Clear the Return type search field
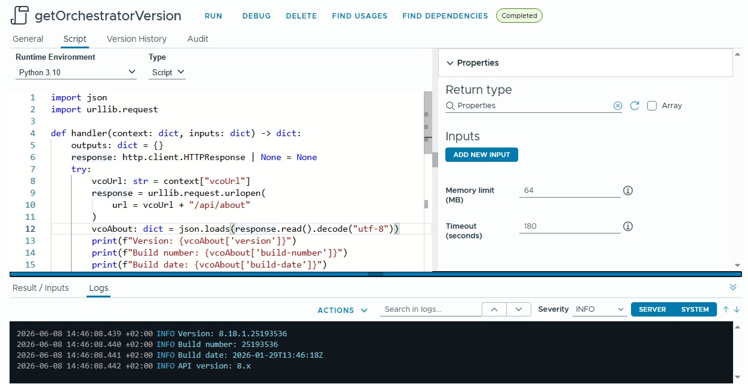 (618, 106)
